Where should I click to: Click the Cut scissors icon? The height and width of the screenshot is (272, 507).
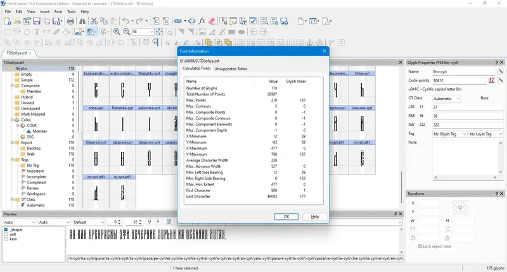coord(94,22)
